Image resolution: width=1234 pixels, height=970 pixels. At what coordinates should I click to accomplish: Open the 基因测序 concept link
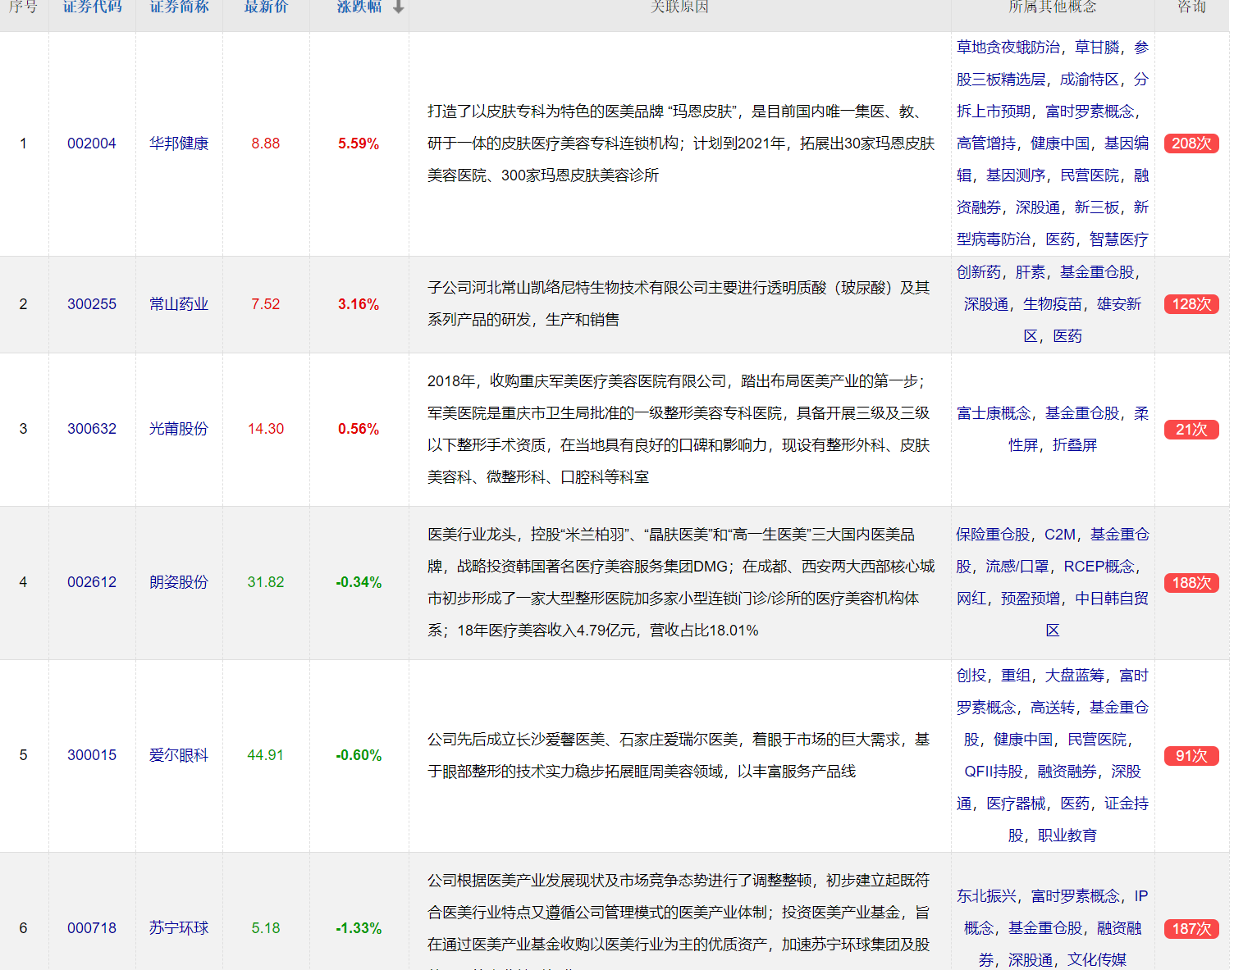click(1016, 175)
